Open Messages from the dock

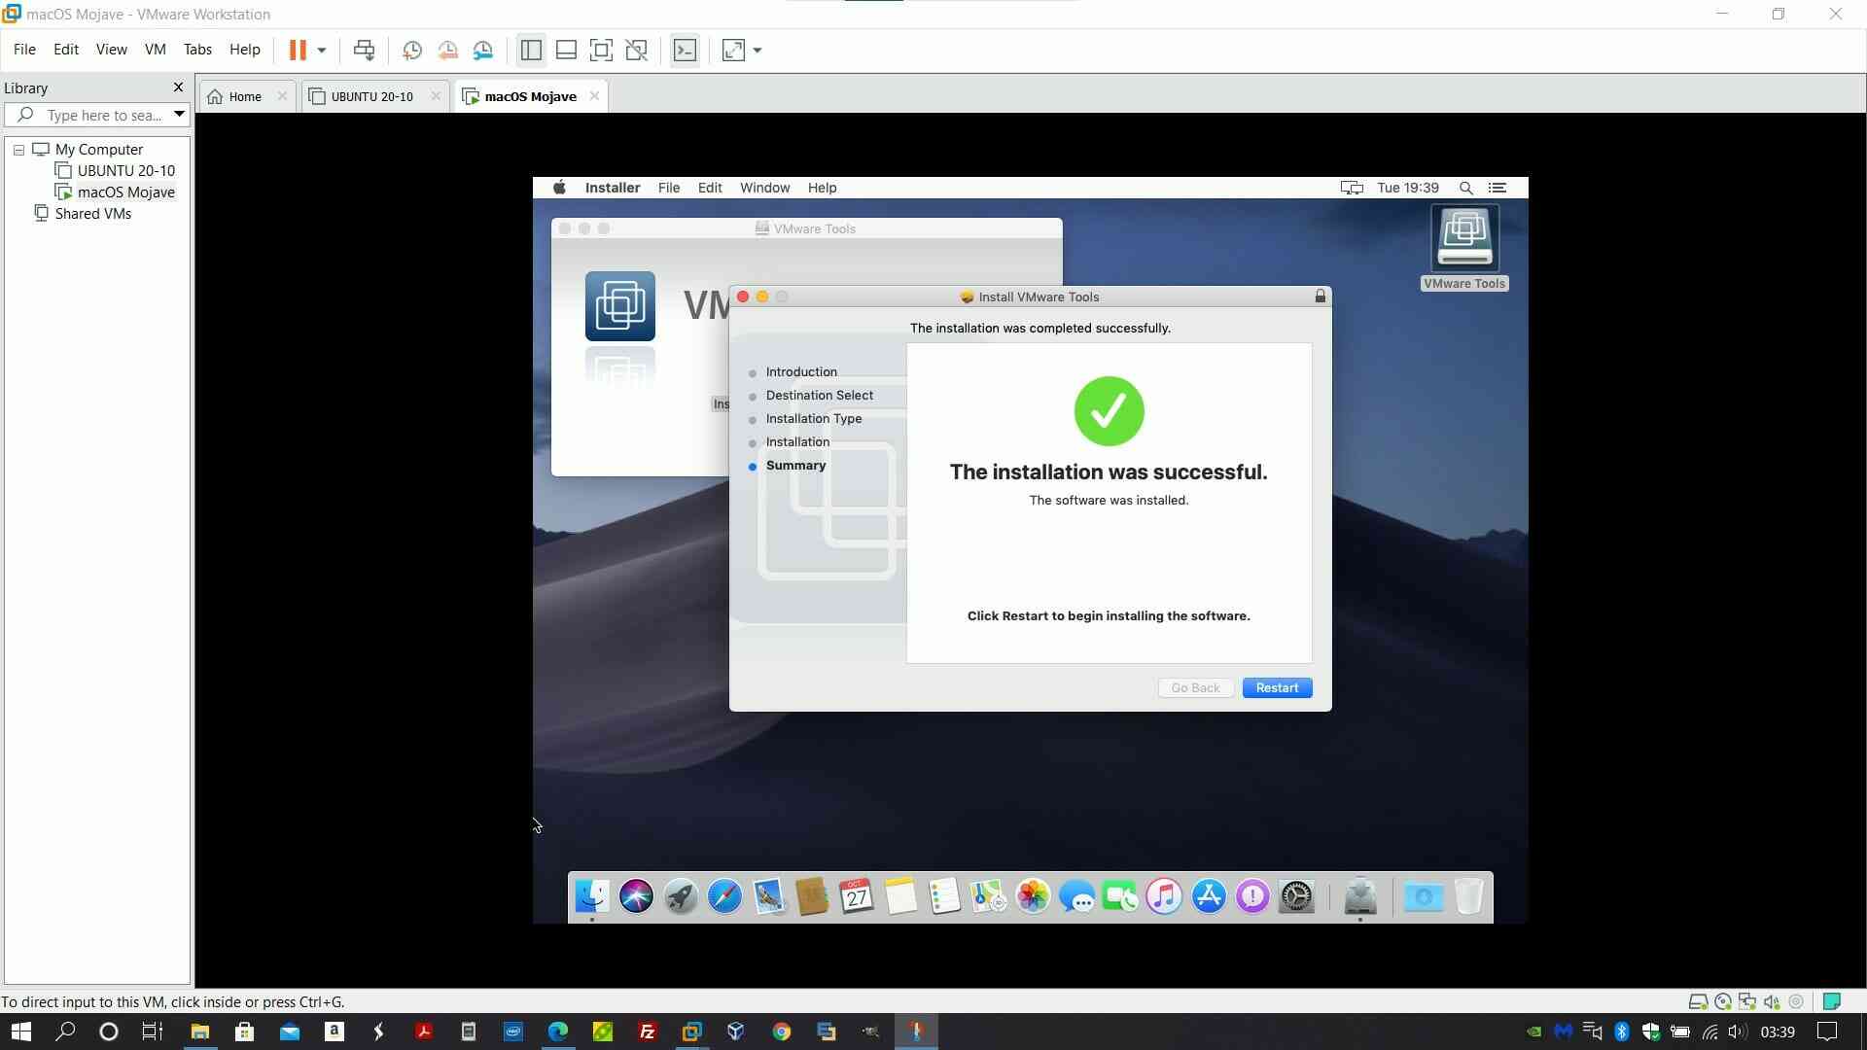coord(1076,895)
